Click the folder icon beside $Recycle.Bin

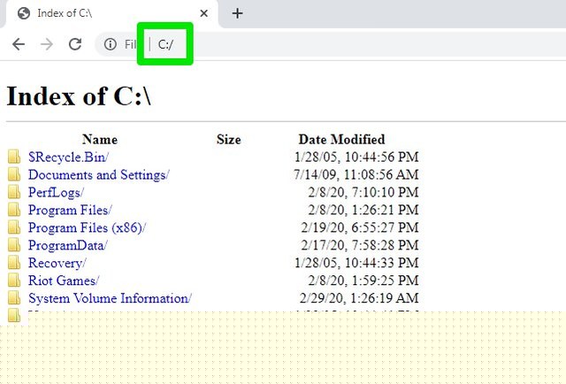pos(14,157)
